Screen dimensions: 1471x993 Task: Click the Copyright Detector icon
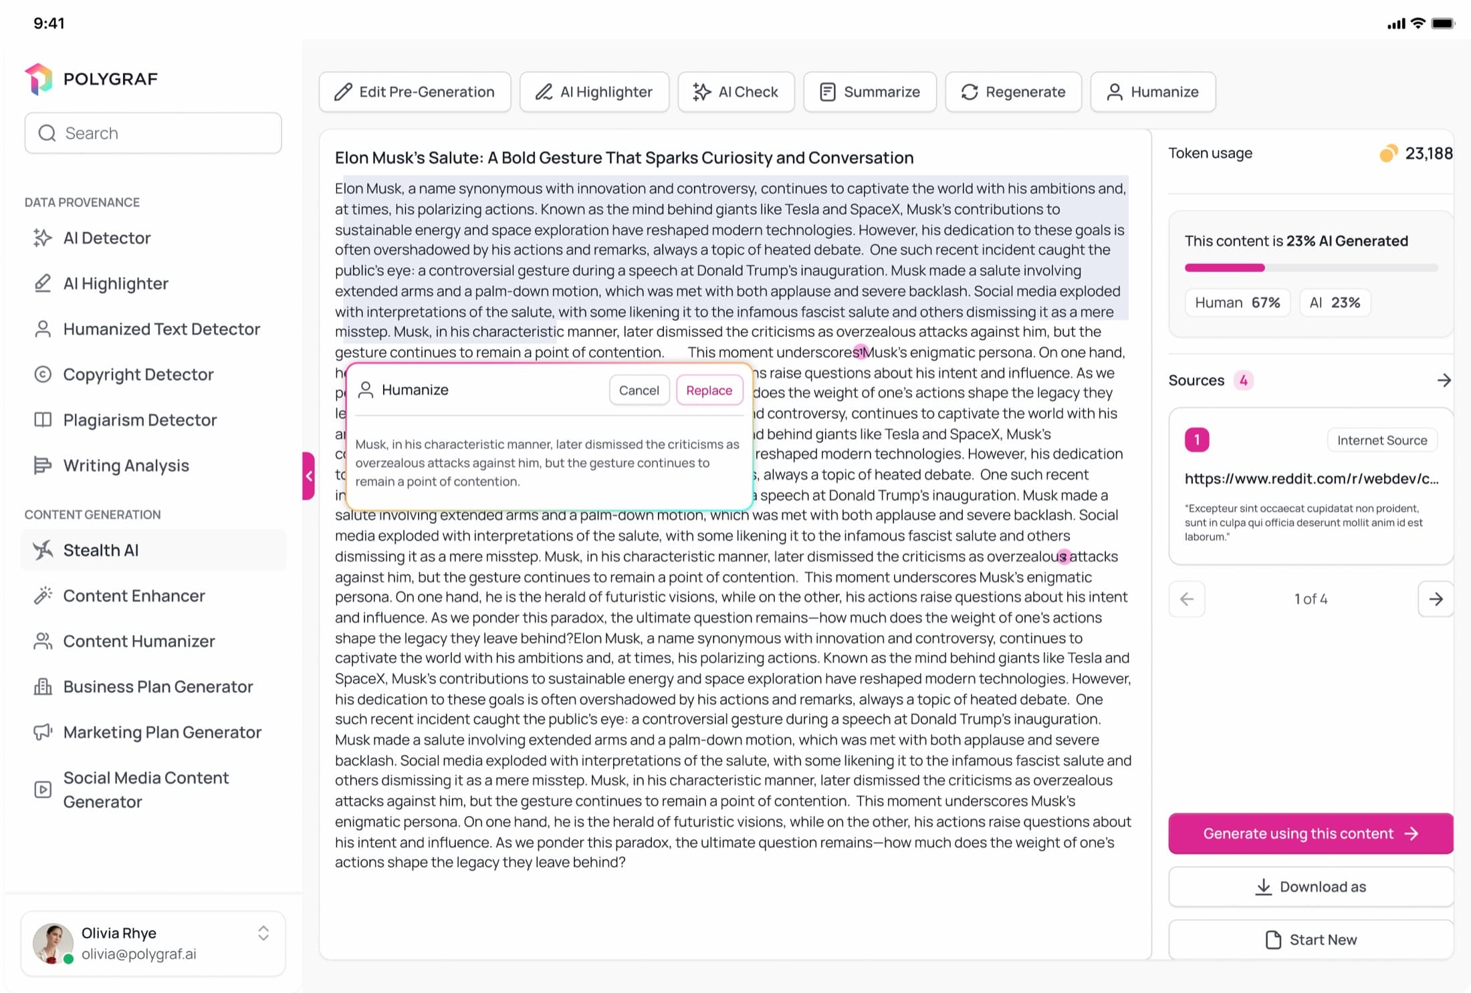point(43,374)
